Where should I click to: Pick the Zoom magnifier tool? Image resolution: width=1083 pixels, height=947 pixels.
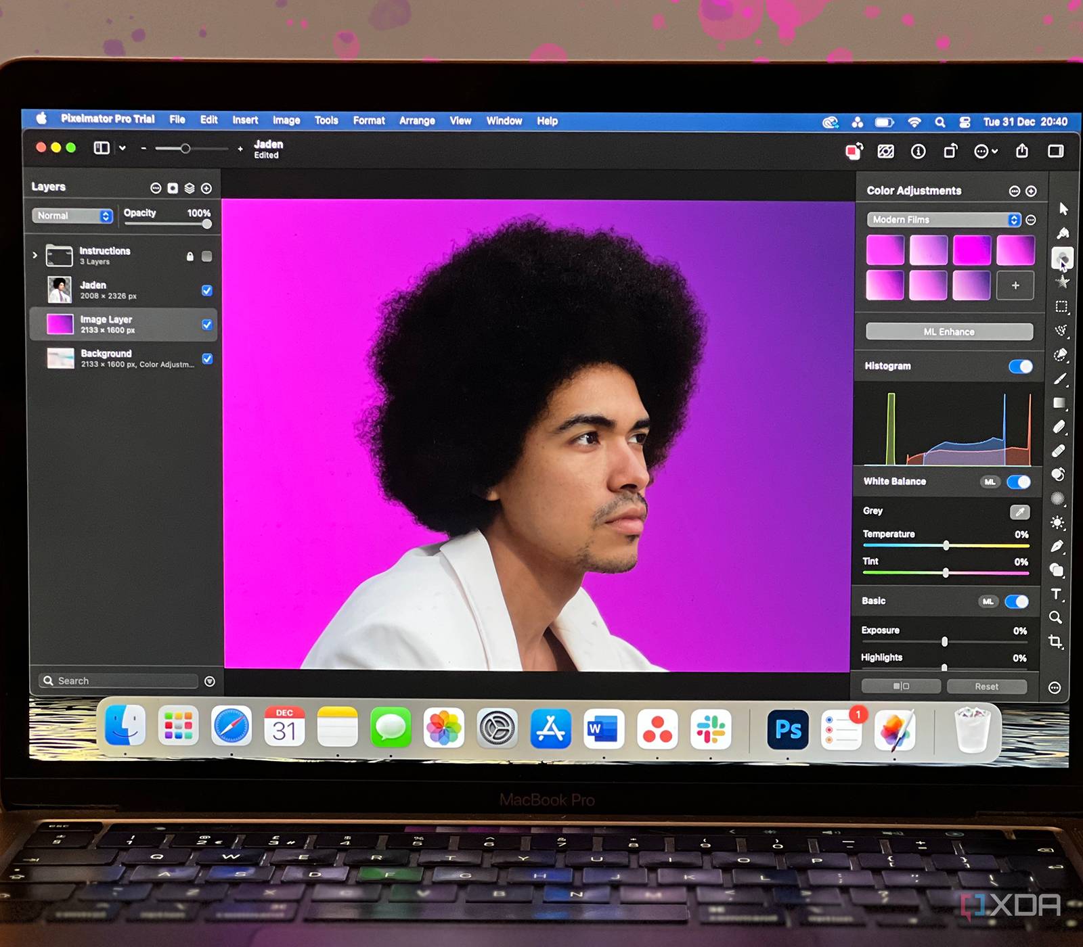click(1055, 618)
